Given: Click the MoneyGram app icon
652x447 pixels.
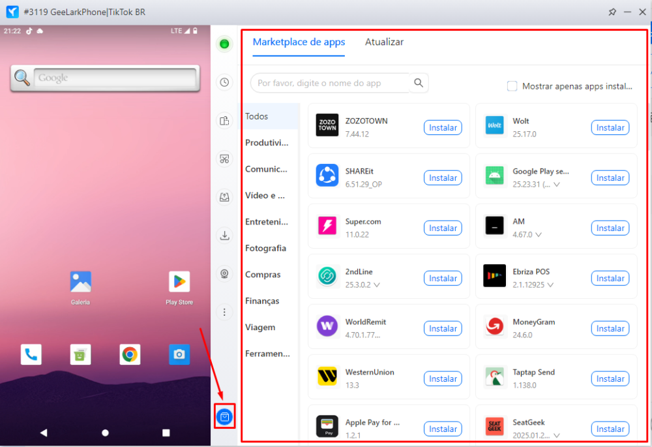Looking at the screenshot, I should coord(494,326).
